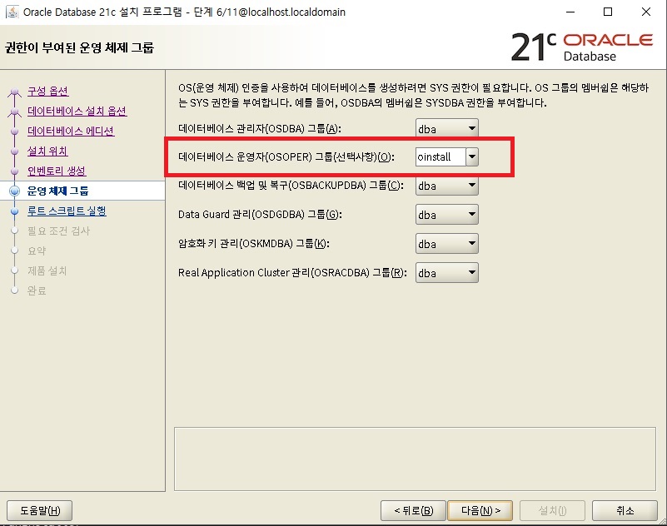Click the Data Guard 관리(OSDGDBA) label
667x526 pixels.
[260, 215]
